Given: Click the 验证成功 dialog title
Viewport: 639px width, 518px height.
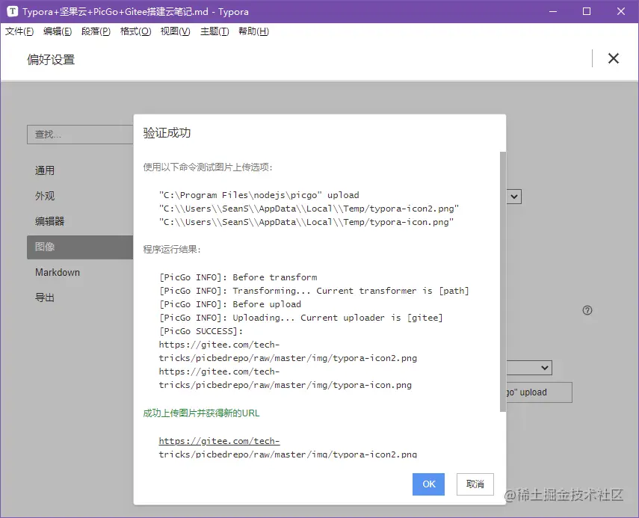Looking at the screenshot, I should click(x=167, y=133).
